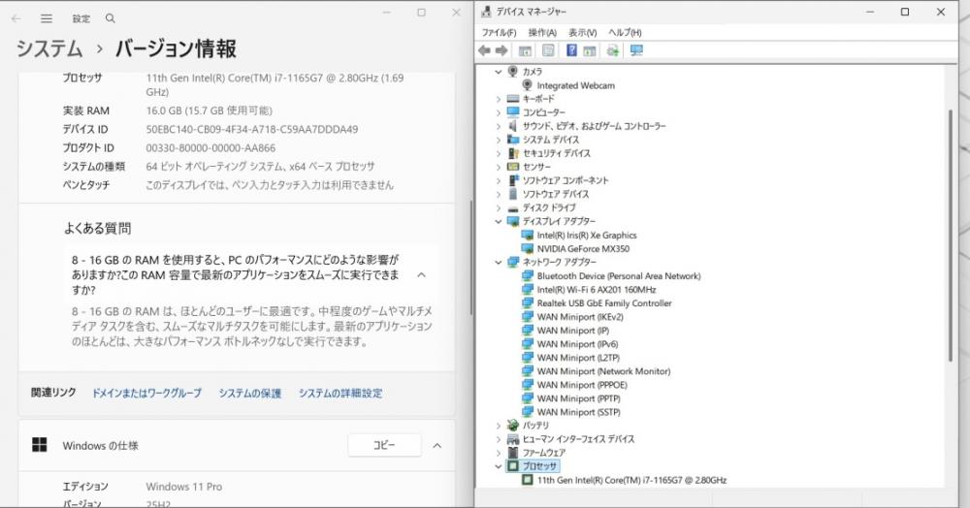
Task: Click the back arrow in Device Manager toolbar
Action: pyautogui.click(x=484, y=50)
